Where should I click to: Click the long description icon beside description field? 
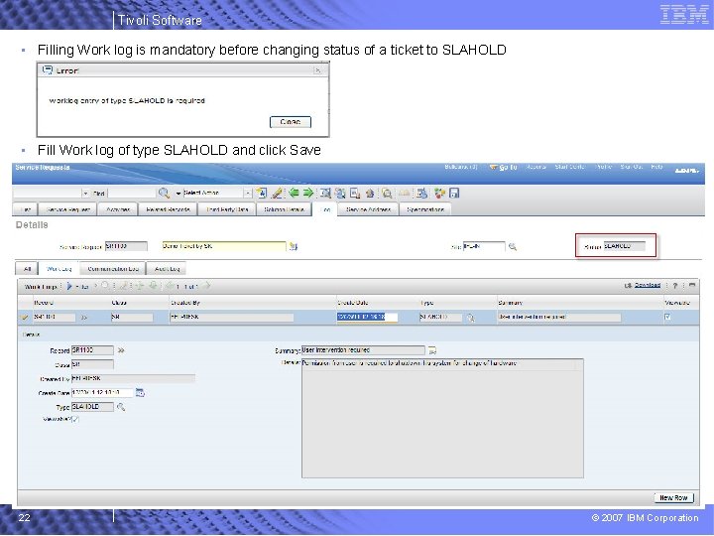click(x=294, y=246)
